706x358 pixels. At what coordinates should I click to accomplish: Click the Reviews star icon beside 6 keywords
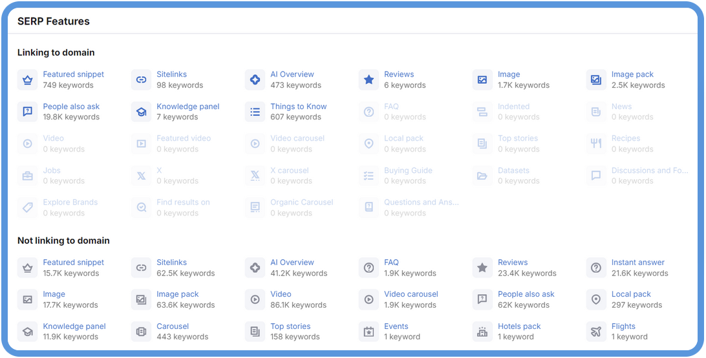(369, 80)
